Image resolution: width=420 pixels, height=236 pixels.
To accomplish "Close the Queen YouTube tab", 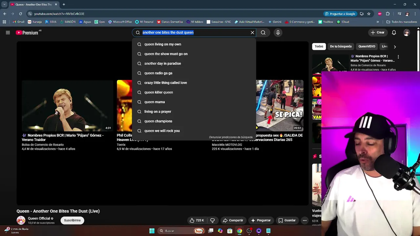I will (56, 5).
